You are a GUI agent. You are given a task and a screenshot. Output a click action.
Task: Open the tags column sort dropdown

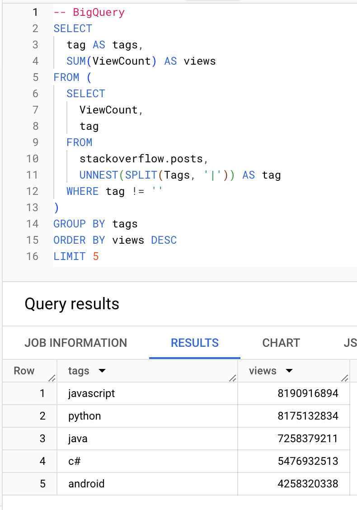101,371
